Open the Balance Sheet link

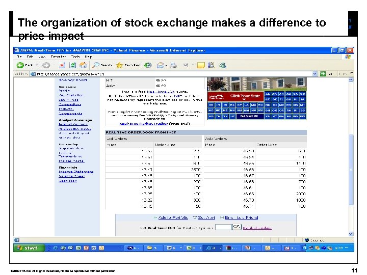pos(72,176)
